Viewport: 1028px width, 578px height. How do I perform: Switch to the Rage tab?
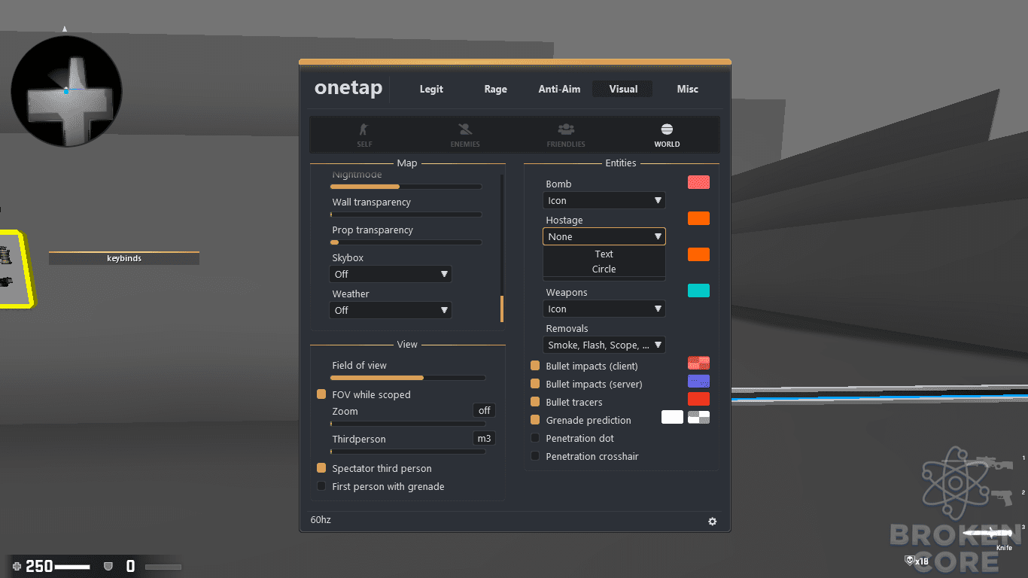[x=495, y=89]
